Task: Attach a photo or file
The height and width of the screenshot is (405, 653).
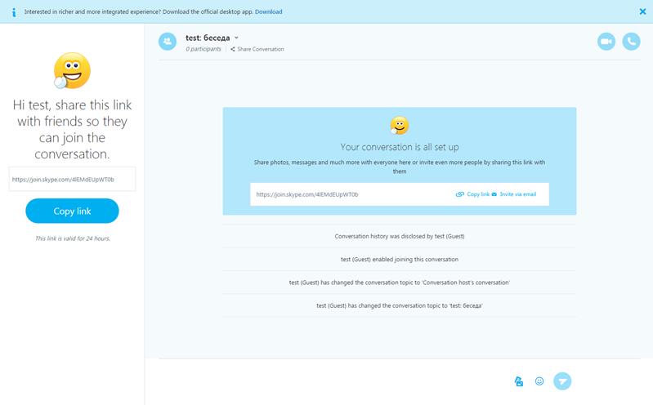Action: click(518, 381)
